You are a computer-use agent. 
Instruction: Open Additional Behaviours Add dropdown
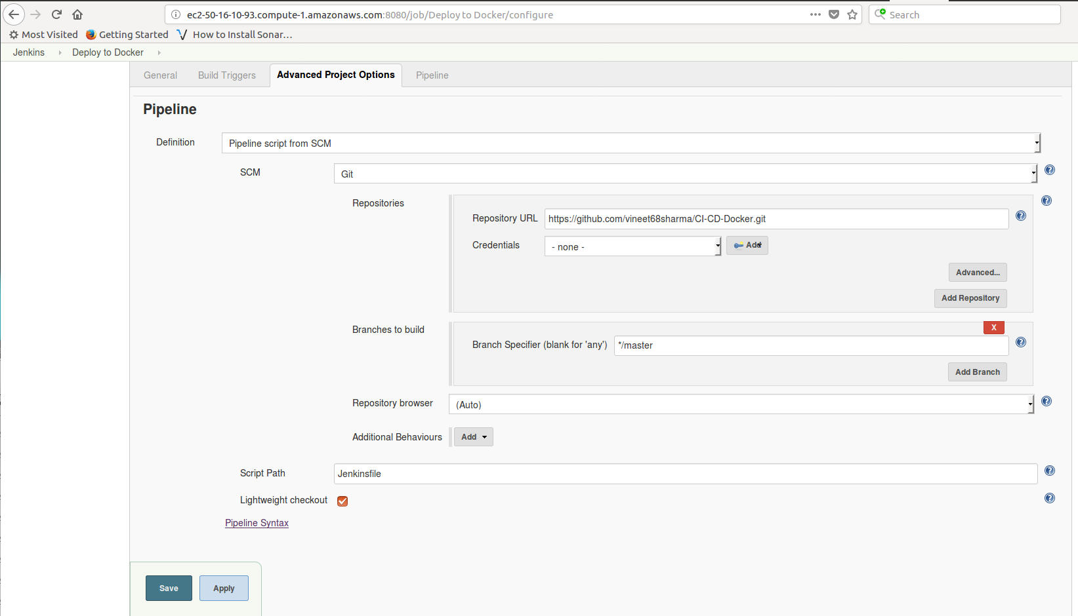pyautogui.click(x=474, y=437)
